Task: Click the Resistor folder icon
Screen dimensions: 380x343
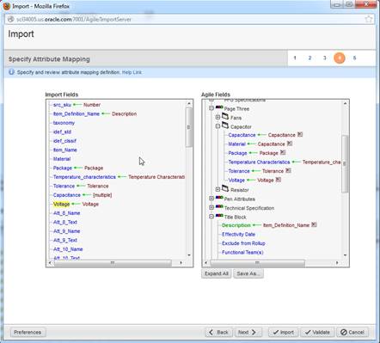Action: [225, 189]
